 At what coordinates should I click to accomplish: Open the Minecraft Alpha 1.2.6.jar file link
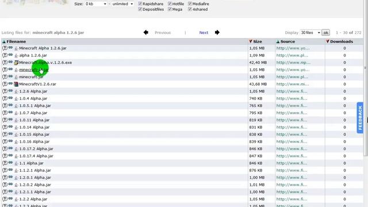pos(43,48)
